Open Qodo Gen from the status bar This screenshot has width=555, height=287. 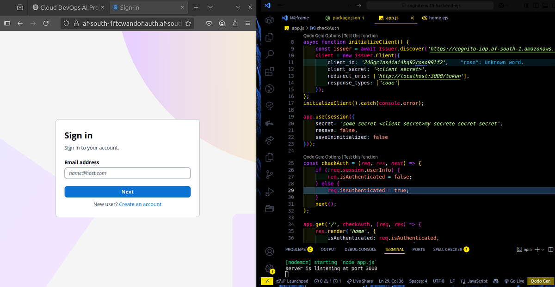[540, 281]
